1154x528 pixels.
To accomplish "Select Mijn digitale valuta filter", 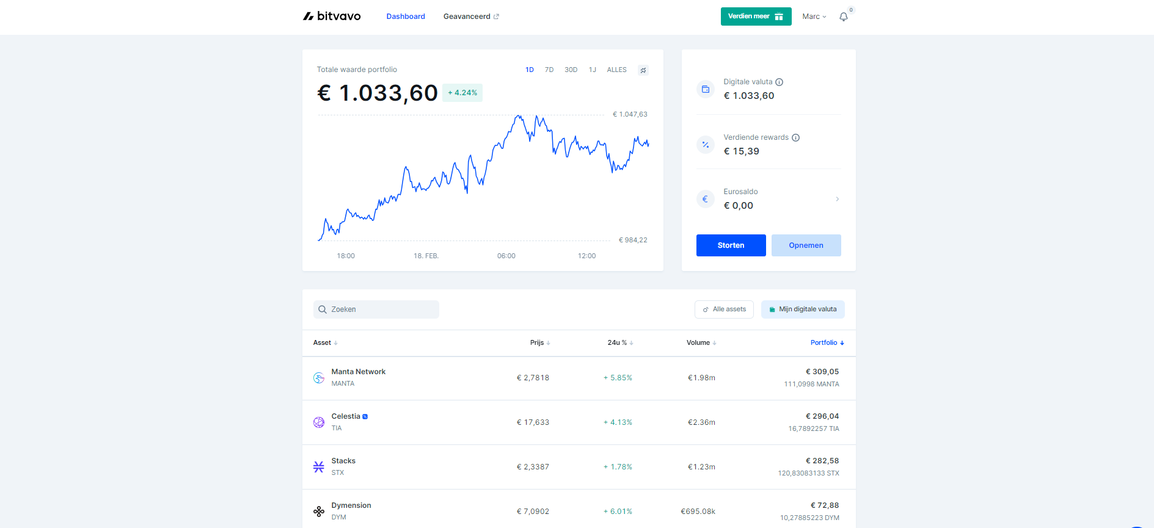I will (x=803, y=309).
